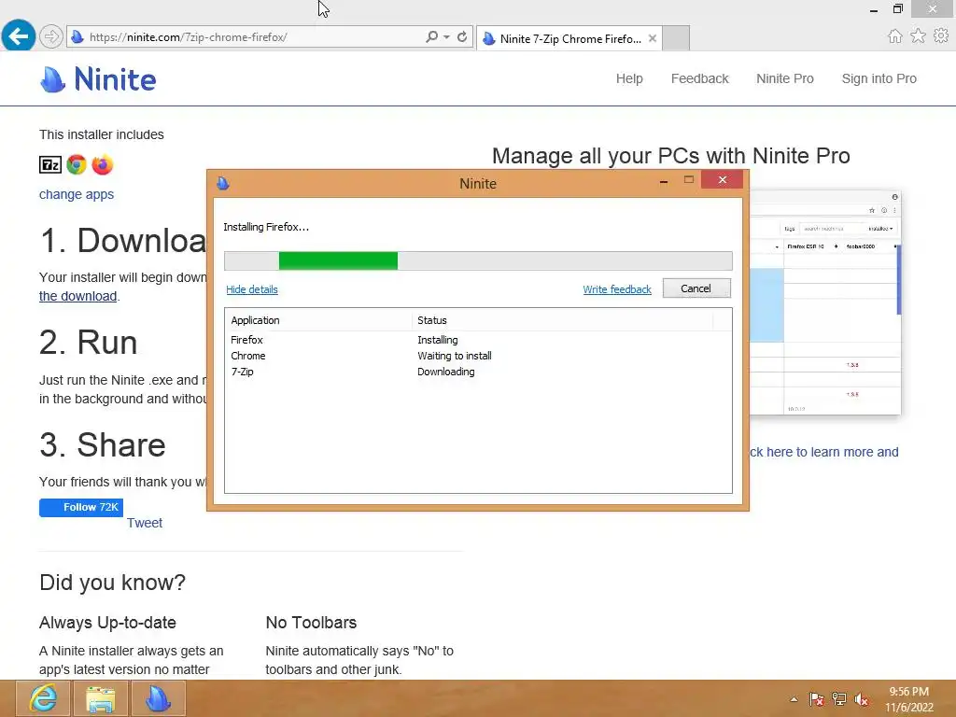The height and width of the screenshot is (717, 956).
Task: Click the network tray icon
Action: [839, 699]
